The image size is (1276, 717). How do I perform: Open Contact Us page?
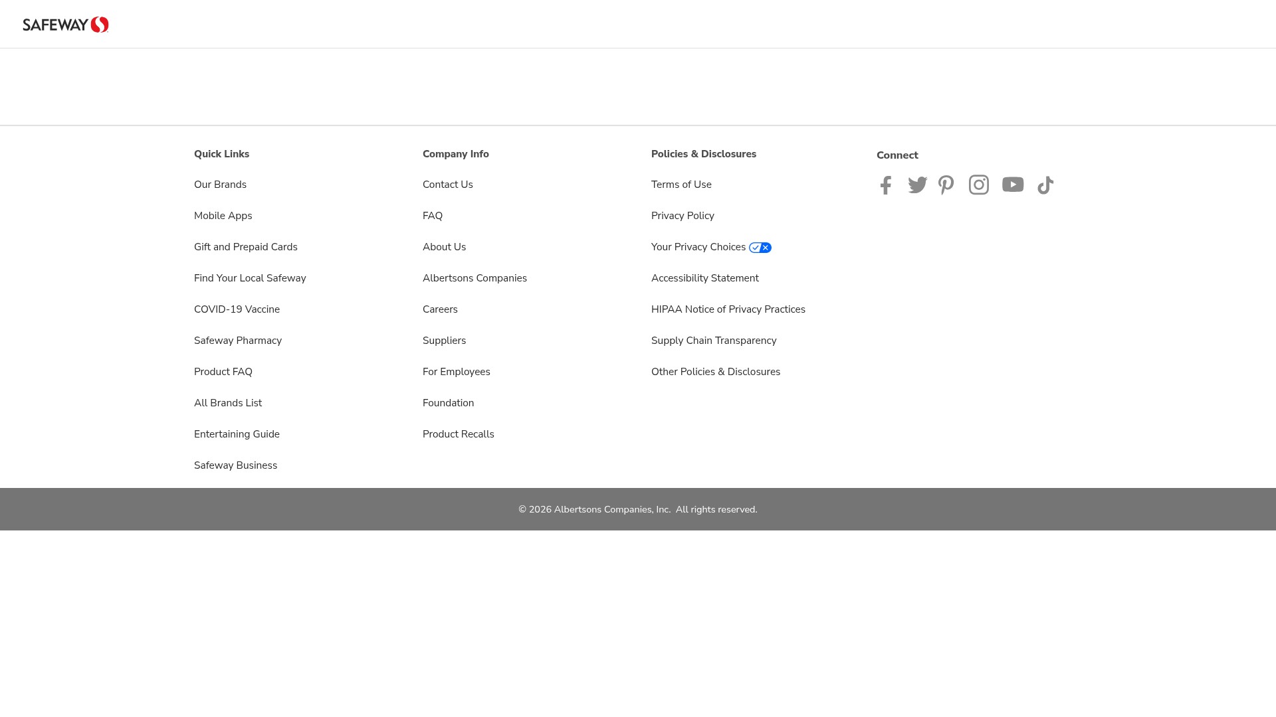(448, 185)
